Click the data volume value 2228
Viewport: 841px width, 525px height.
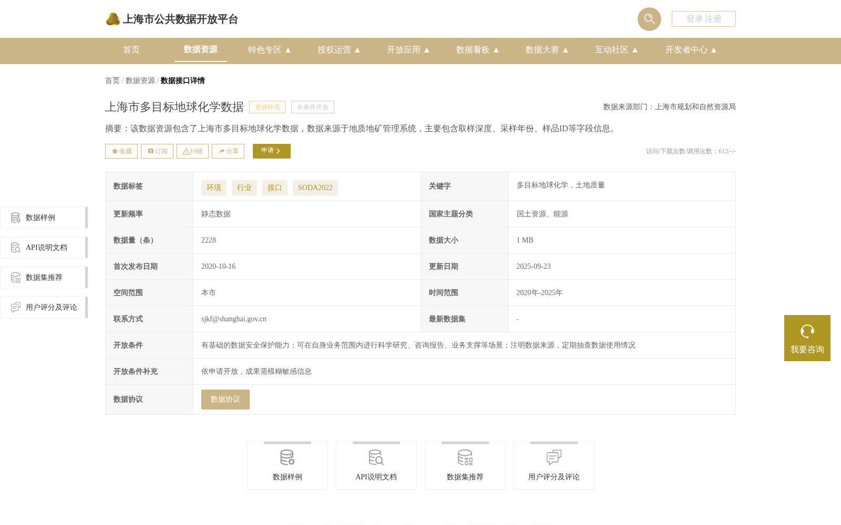tap(209, 240)
